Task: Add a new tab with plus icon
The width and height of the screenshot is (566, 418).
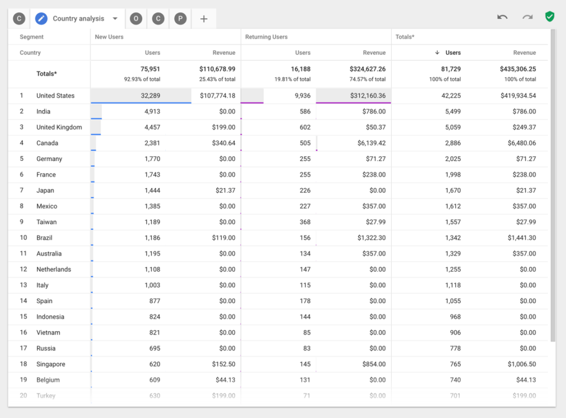Action: point(204,19)
